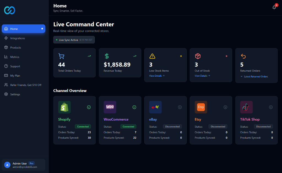Click View Details for Low Stock Items
The width and height of the screenshot is (282, 173).
(156, 76)
